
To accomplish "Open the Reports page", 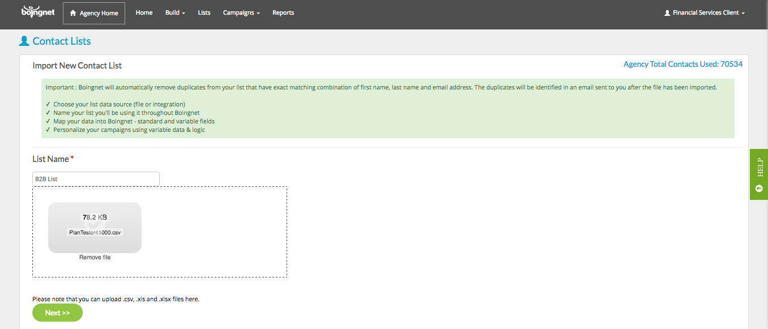I will tap(283, 12).
